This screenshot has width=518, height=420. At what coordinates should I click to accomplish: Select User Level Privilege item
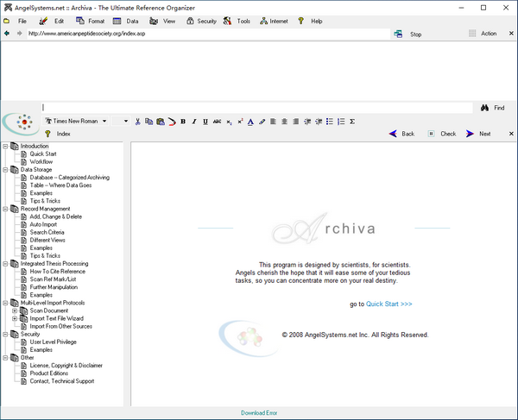tap(53, 342)
